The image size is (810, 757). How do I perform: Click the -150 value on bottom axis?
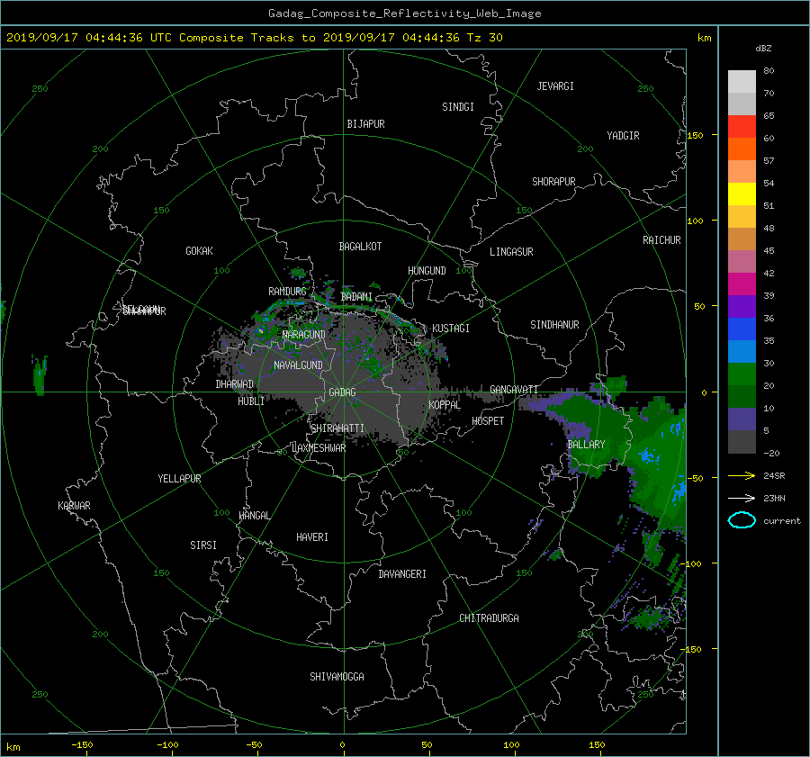tap(82, 745)
